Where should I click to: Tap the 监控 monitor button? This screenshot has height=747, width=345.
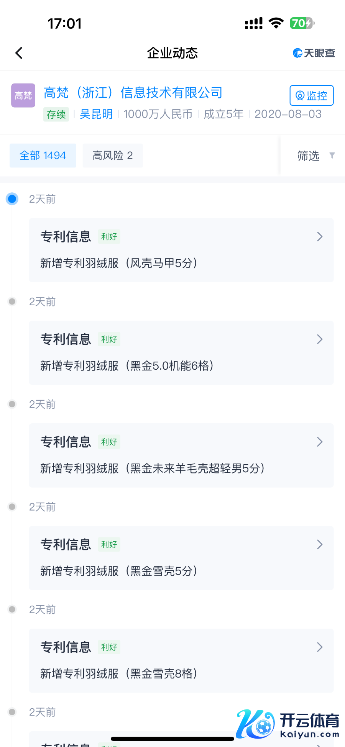(x=311, y=95)
